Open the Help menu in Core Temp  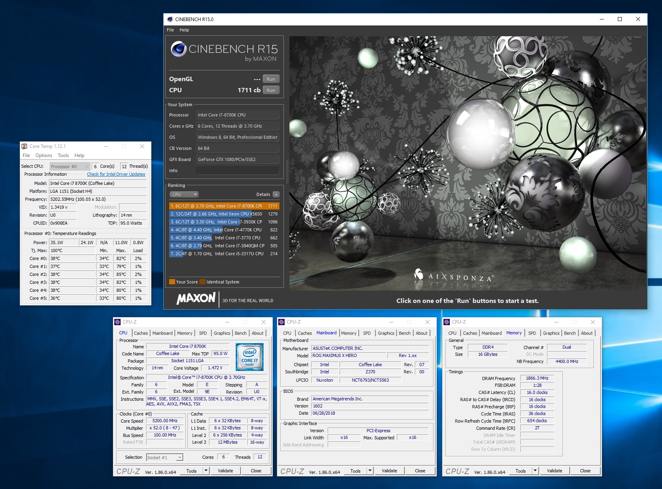(79, 155)
